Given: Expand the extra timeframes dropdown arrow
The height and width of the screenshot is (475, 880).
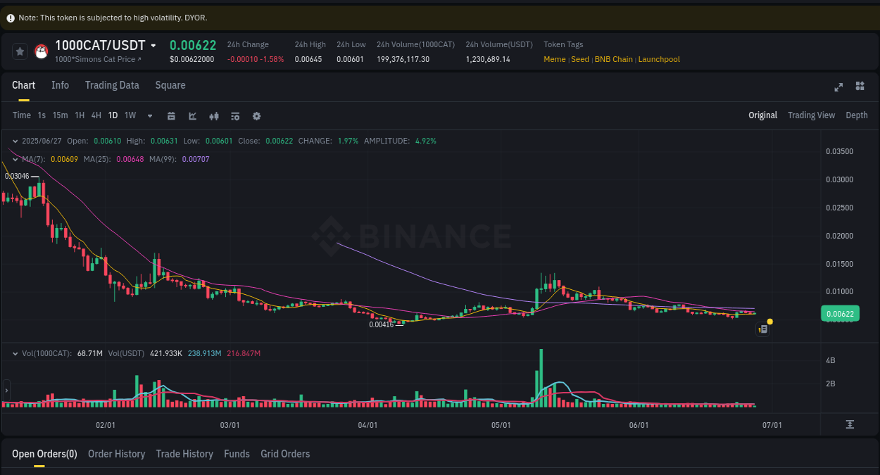Looking at the screenshot, I should click(149, 115).
